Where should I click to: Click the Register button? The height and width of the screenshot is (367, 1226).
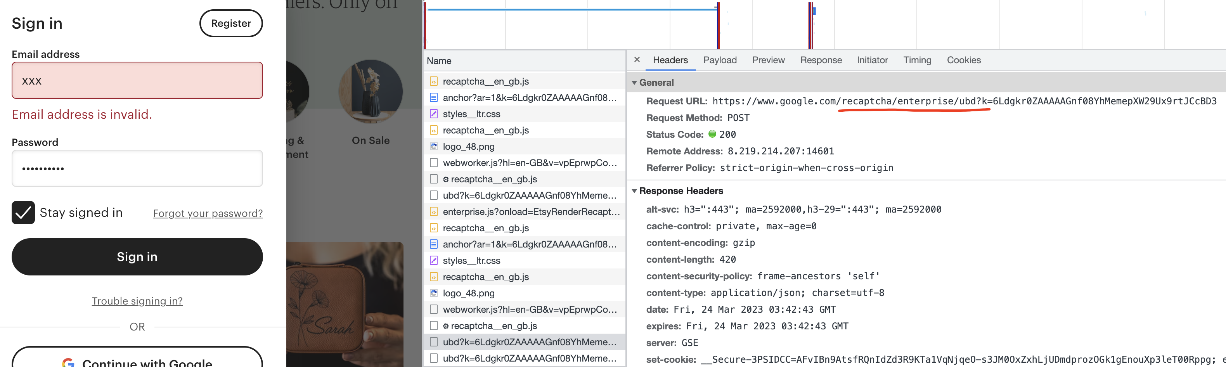(231, 23)
